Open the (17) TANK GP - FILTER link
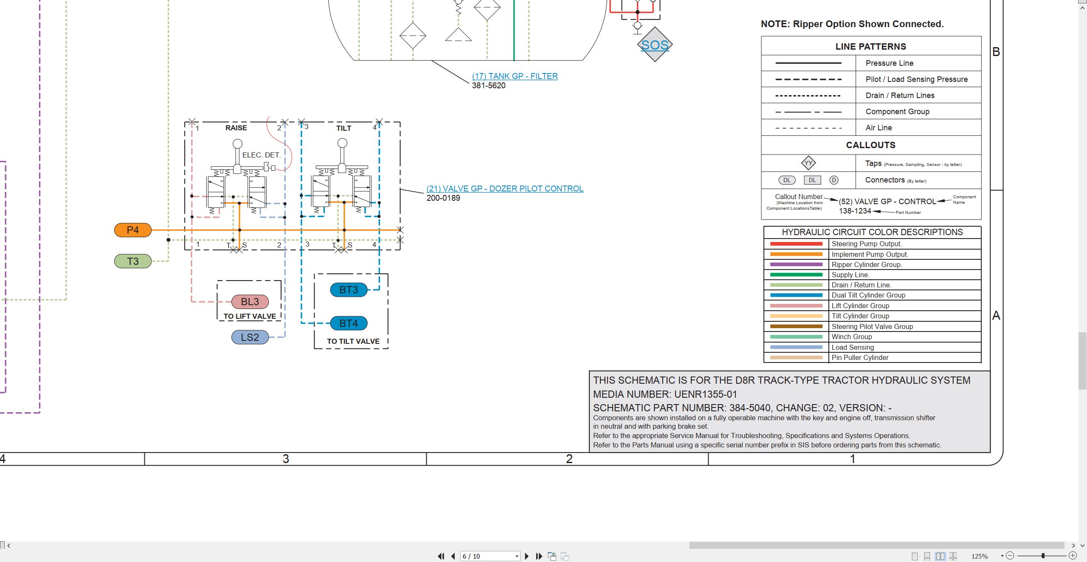1087x562 pixels. click(x=515, y=76)
